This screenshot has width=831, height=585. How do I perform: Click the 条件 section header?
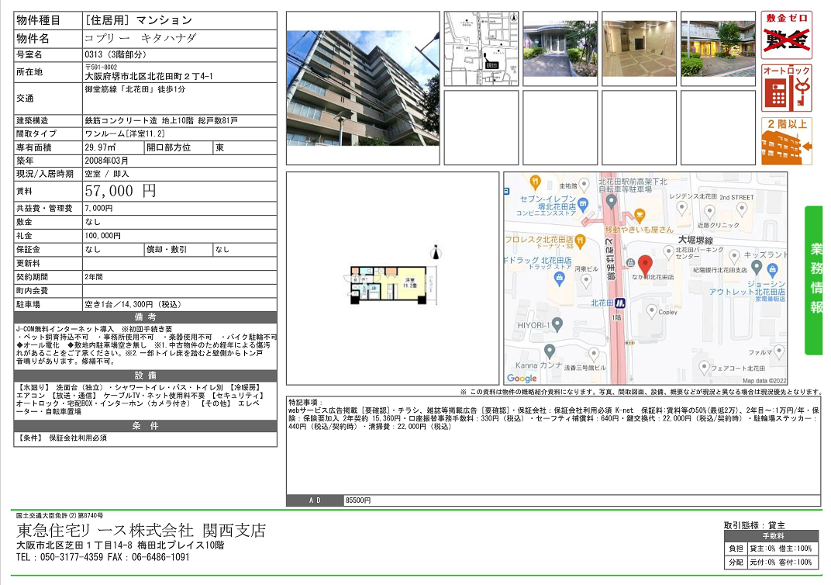[145, 426]
